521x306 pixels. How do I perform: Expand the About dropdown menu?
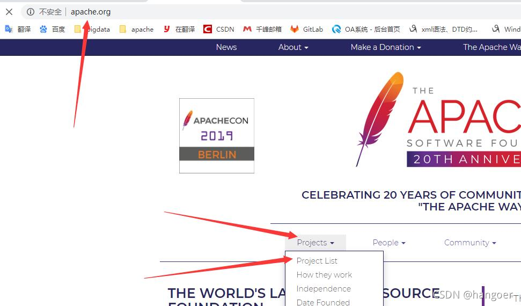[x=293, y=47]
